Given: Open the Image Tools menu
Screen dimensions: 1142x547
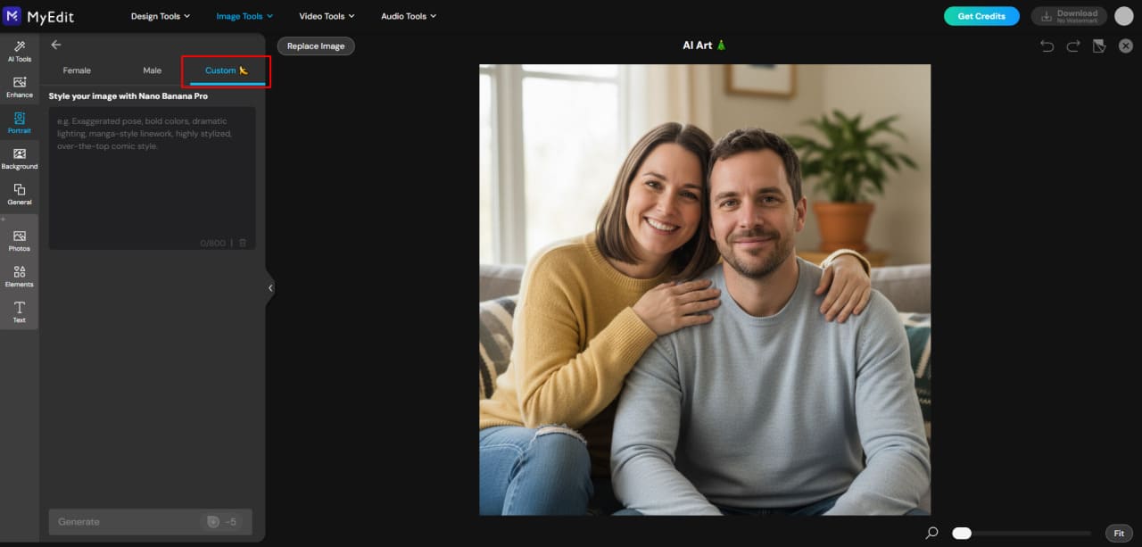Looking at the screenshot, I should (243, 15).
